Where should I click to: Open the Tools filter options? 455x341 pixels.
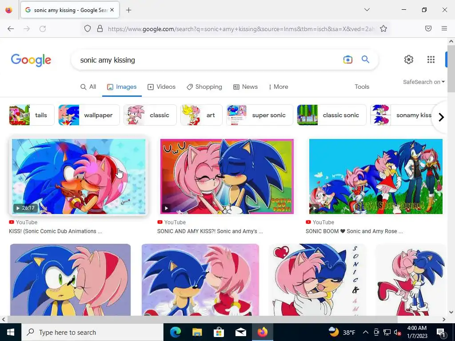point(362,87)
